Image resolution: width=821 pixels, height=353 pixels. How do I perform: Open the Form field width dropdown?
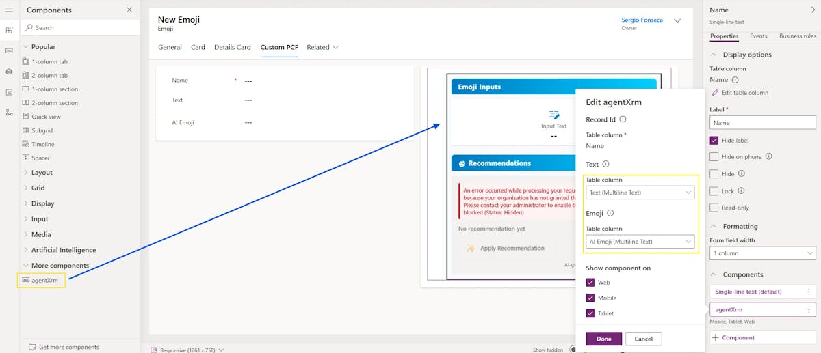(762, 253)
